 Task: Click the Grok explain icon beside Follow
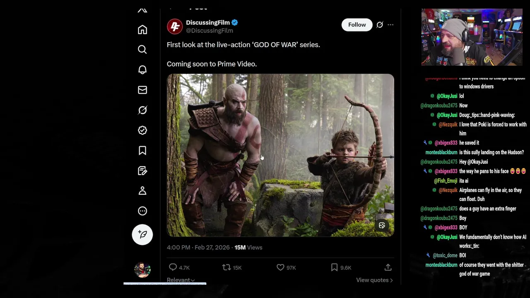380,25
